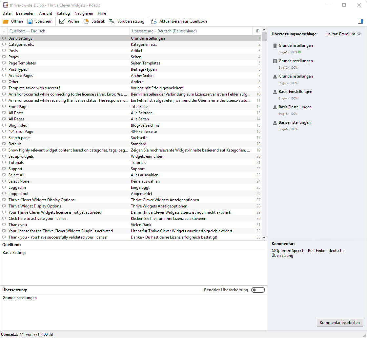
Task: Select row 404 Error Page
Action: (131, 132)
